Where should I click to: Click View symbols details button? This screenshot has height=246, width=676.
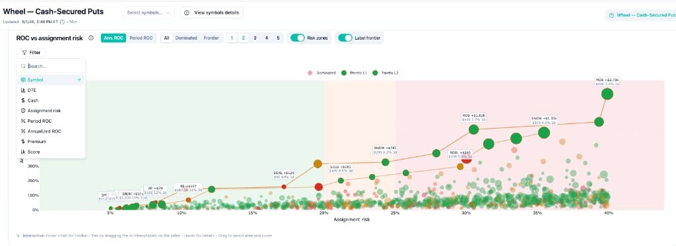click(212, 13)
